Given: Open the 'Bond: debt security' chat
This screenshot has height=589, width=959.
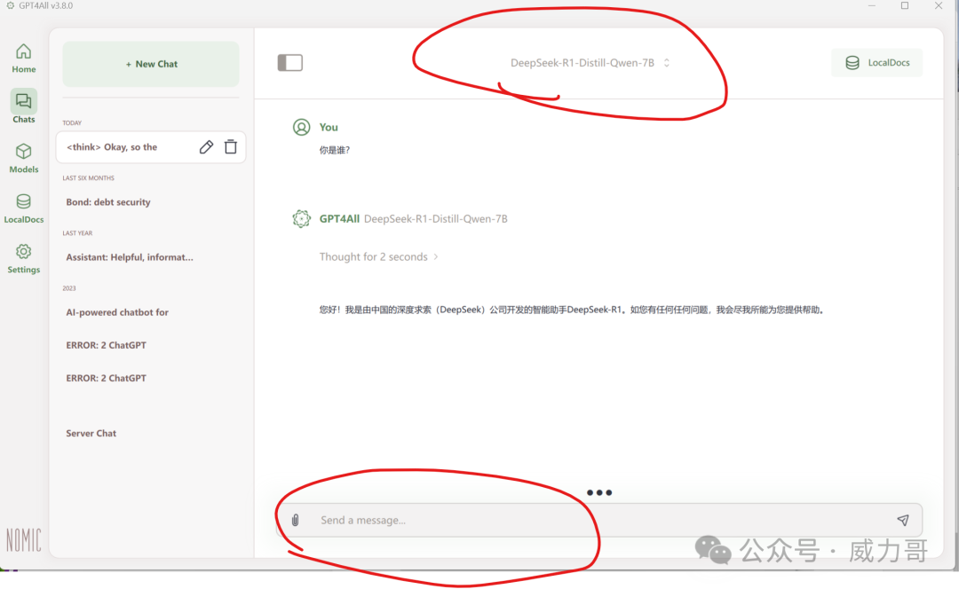Looking at the screenshot, I should pos(108,202).
